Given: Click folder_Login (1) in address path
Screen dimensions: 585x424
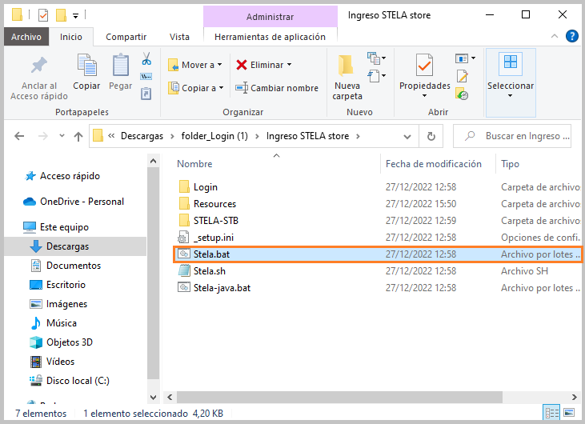Looking at the screenshot, I should click(x=214, y=136).
